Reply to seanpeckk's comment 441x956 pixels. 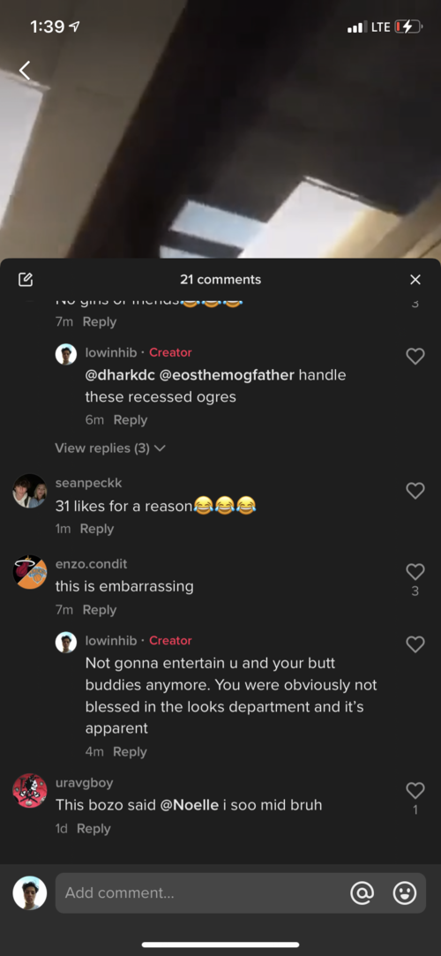point(97,529)
